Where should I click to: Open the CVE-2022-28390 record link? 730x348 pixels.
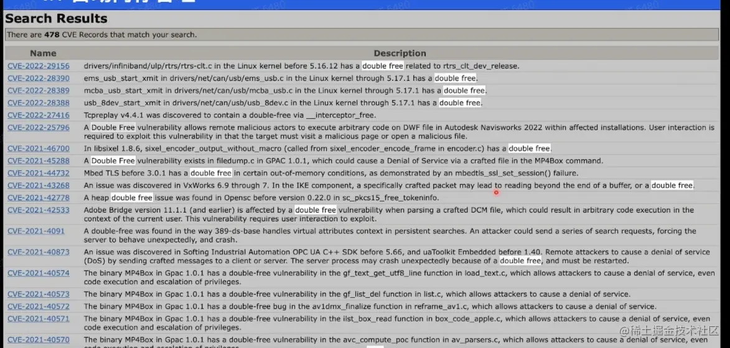coord(38,78)
